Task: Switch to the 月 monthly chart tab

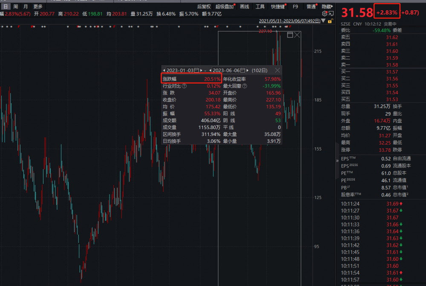Action: 26,6
